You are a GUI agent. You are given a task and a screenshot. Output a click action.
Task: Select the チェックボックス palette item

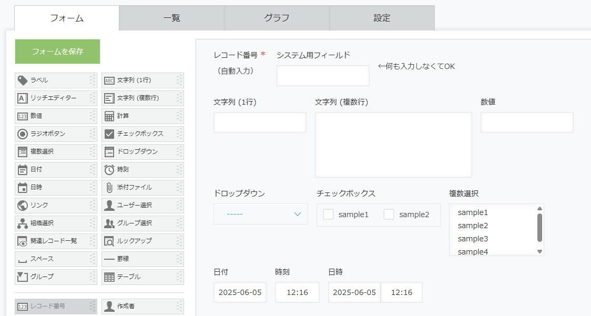click(x=142, y=134)
